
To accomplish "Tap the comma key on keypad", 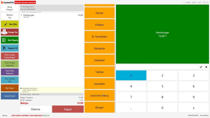I will (x=131, y=108).
